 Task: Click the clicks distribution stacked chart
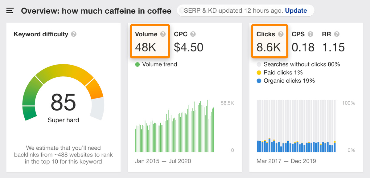click(x=296, y=126)
